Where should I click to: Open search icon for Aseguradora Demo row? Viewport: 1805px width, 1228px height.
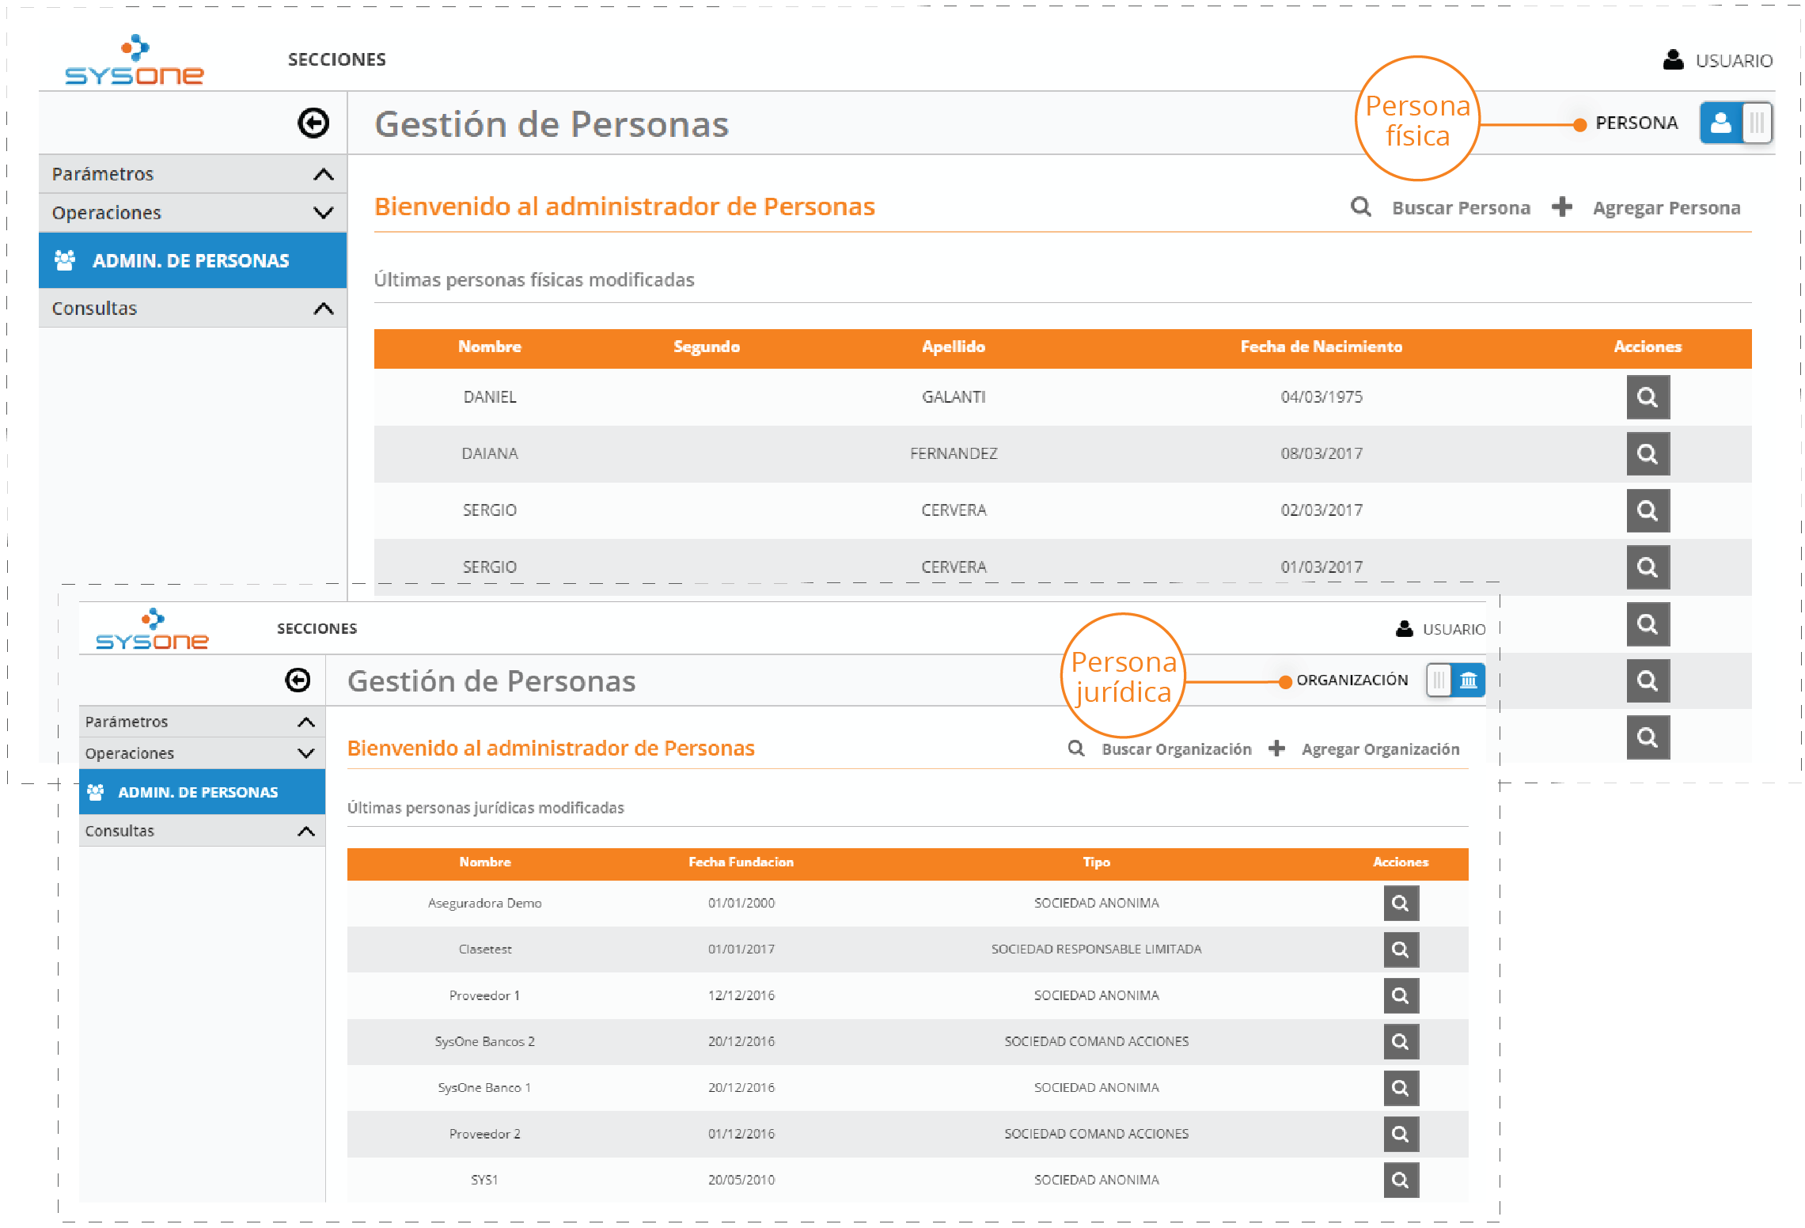pos(1400,904)
